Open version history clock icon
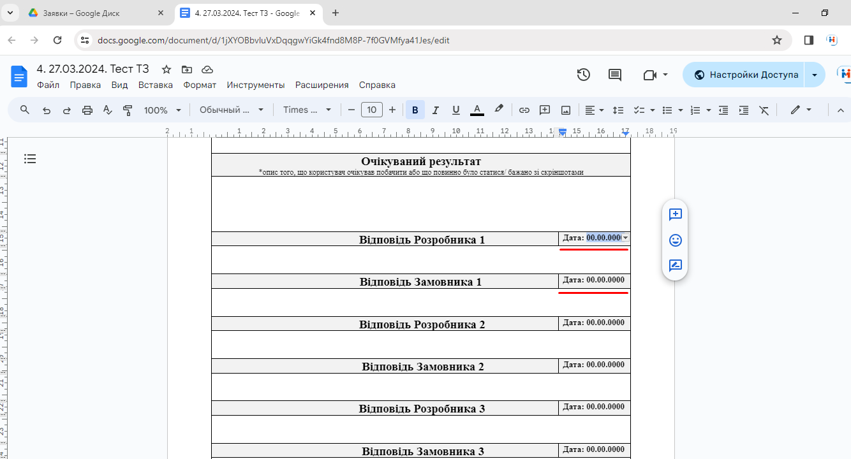851x459 pixels. tap(583, 75)
